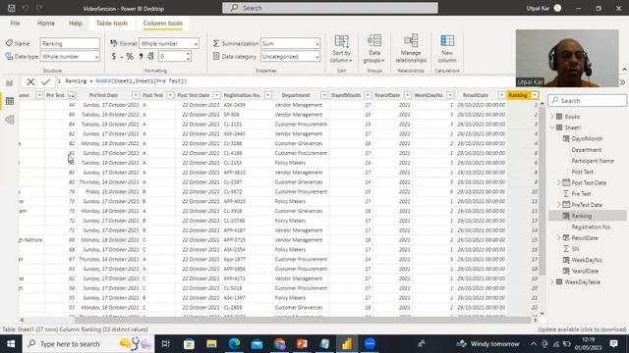Image resolution: width=629 pixels, height=353 pixels.
Task: Apply percentage format icon
Action: pyautogui.click(x=130, y=57)
